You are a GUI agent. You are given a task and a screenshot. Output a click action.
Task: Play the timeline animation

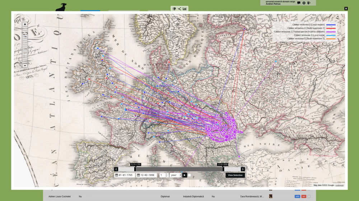185,175
